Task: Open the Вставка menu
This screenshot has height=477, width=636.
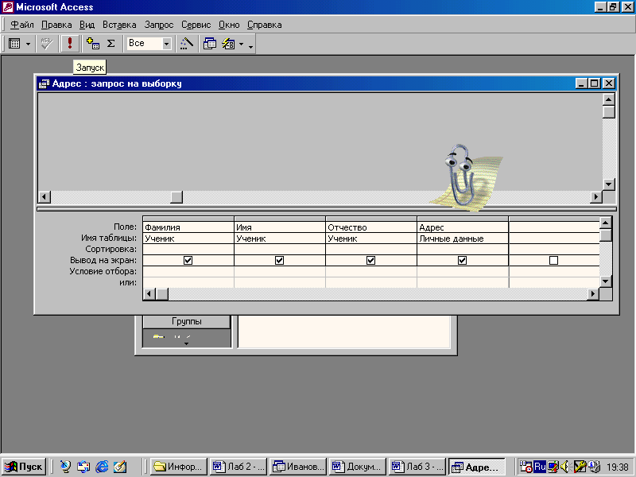Action: 119,25
